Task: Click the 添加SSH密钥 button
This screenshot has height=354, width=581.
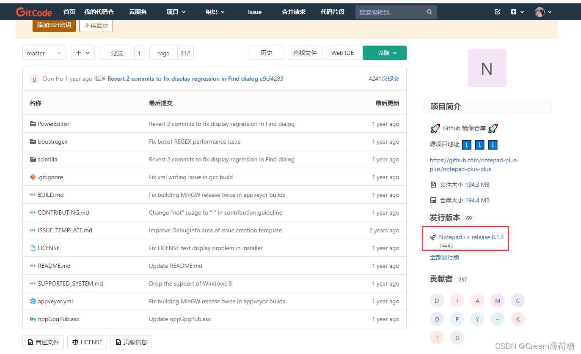Action: tap(54, 25)
